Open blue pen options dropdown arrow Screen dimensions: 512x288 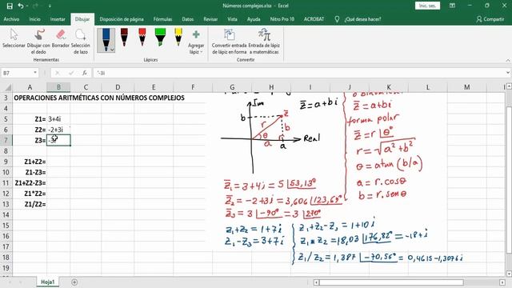click(x=112, y=50)
